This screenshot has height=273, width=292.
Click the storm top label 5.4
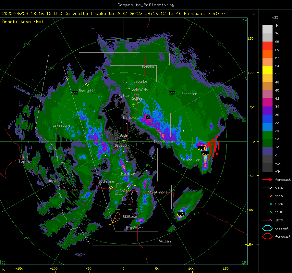pyautogui.click(x=201, y=148)
